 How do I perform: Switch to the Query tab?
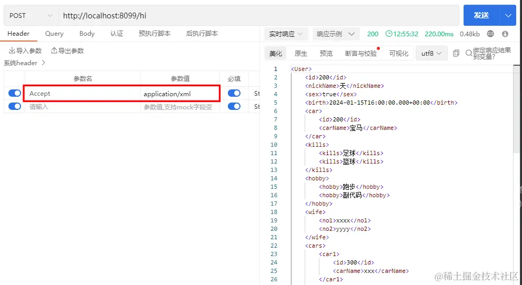(54, 34)
